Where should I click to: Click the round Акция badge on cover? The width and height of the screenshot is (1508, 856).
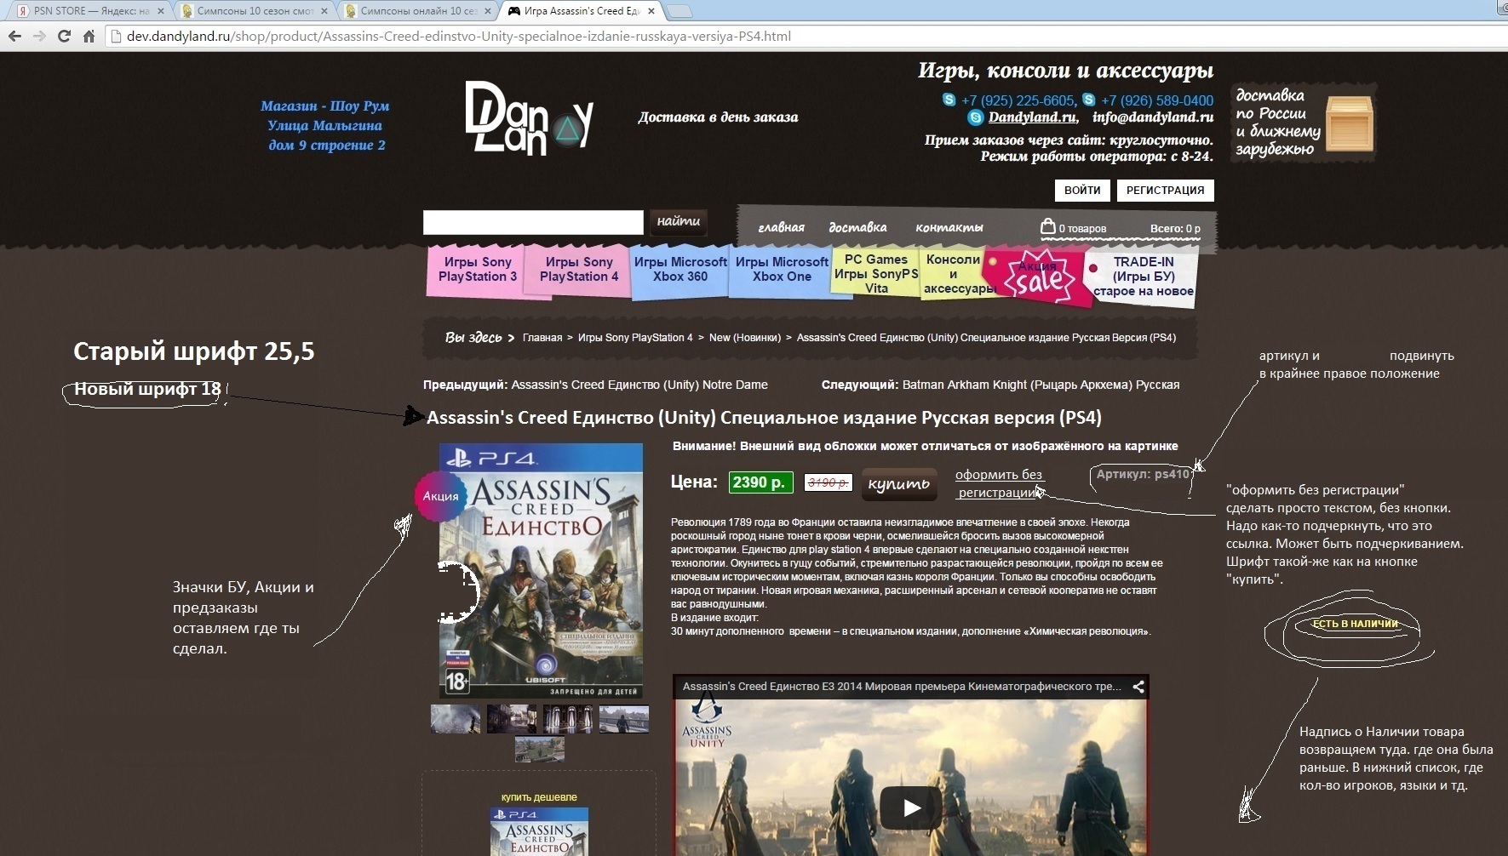coord(440,495)
